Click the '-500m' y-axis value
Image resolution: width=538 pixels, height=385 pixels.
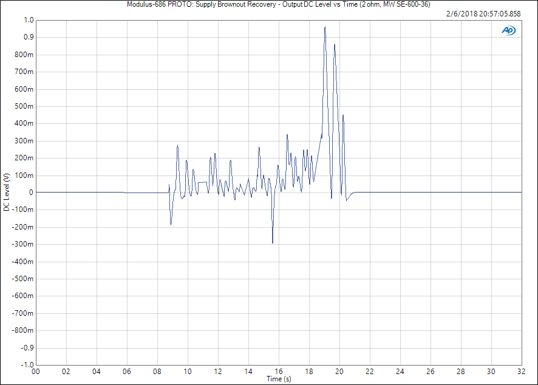tap(22, 279)
